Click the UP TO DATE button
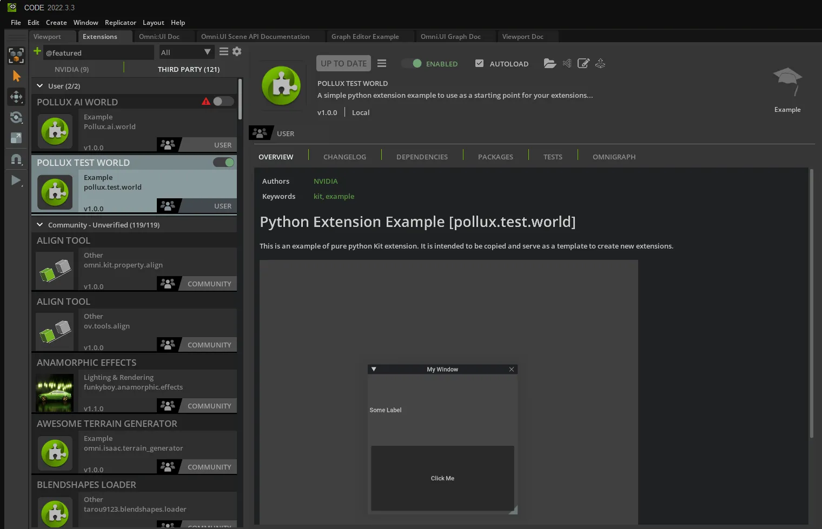 click(x=344, y=63)
